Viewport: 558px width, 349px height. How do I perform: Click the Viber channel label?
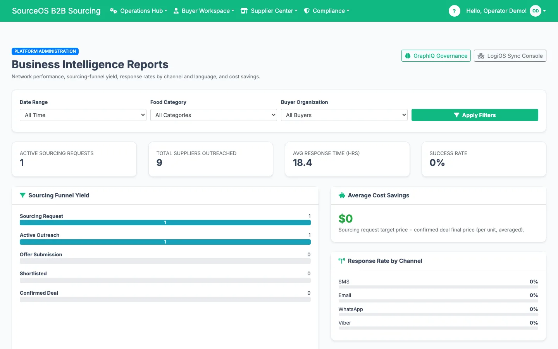[x=345, y=323]
